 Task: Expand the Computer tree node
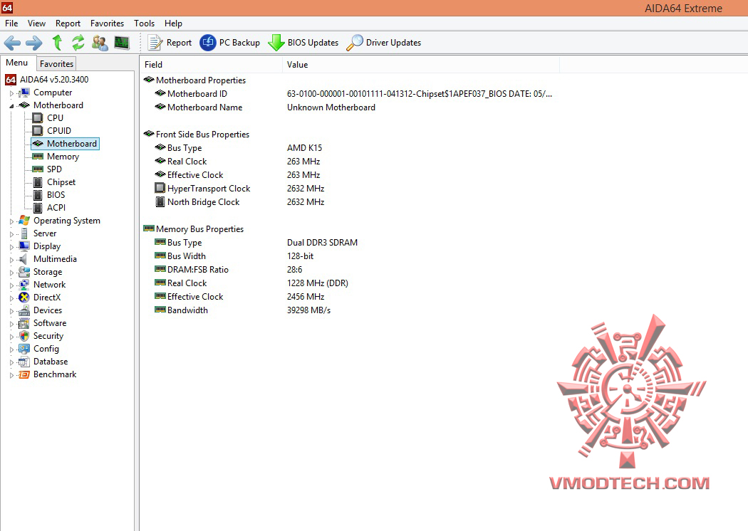[x=11, y=93]
